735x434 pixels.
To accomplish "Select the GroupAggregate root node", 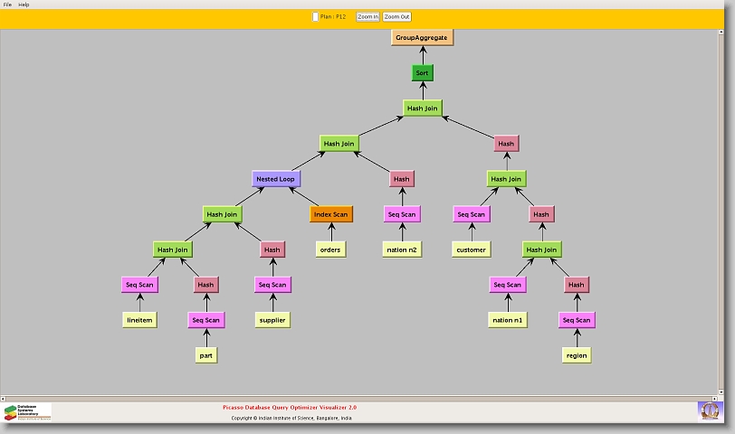I will tap(422, 37).
